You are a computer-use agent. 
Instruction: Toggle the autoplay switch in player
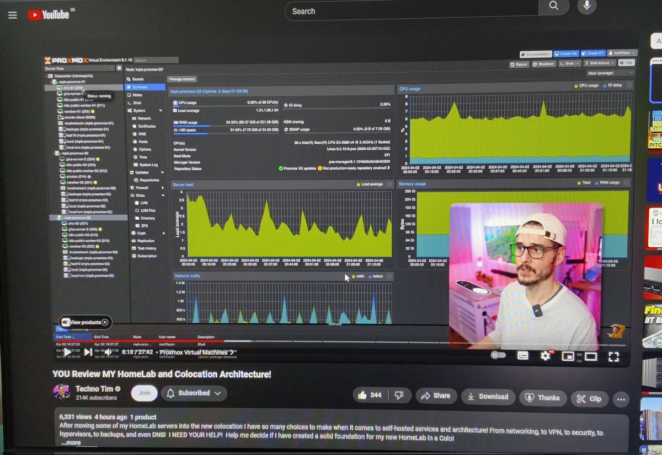[x=498, y=355]
